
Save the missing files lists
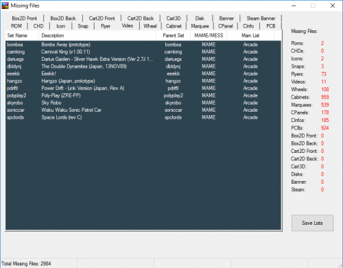coord(312,223)
